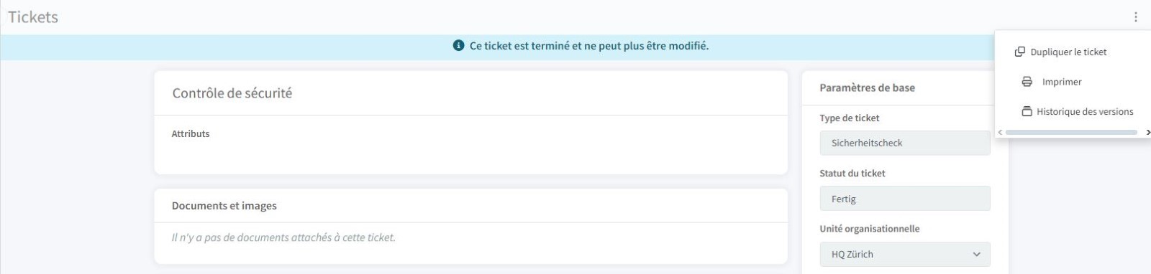Open the Unité organisationnelle combo box
Viewport: 1151px width, 274px height.
click(905, 254)
